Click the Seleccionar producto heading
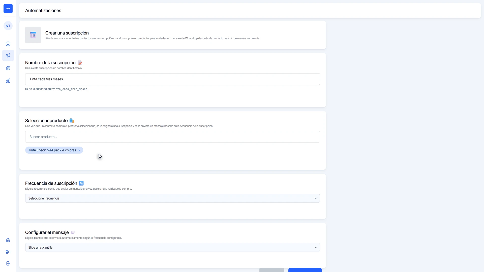This screenshot has height=272, width=484. 46,121
